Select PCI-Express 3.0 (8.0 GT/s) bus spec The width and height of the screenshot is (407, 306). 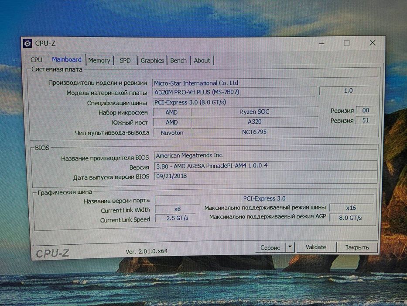tap(235, 102)
